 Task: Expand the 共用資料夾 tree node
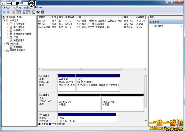point(8,30)
